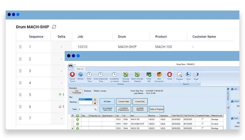Open the Item Conversion tool

pyautogui.click(x=159, y=75)
